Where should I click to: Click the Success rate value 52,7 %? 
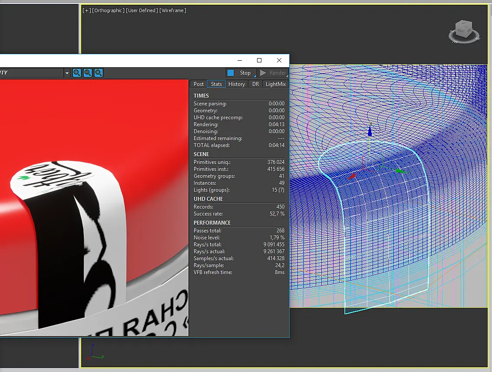(x=277, y=214)
